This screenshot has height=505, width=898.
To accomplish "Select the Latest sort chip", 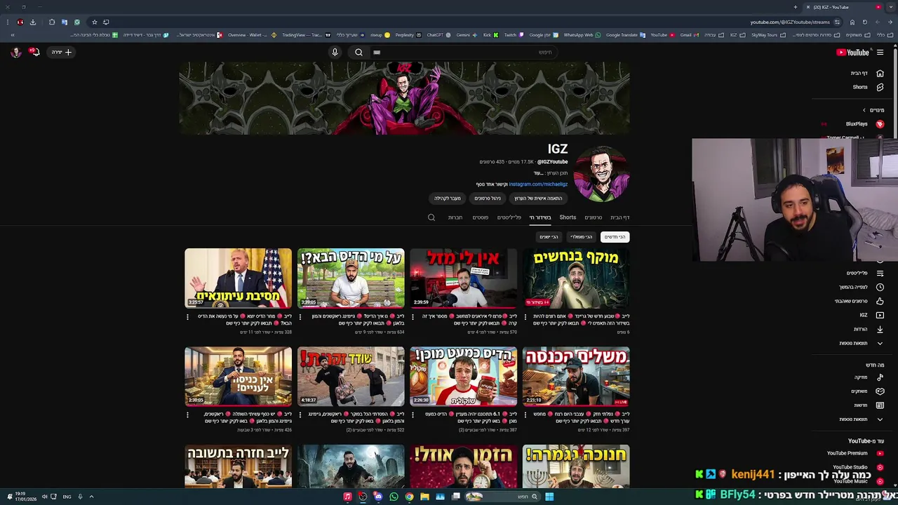I will 615,237.
